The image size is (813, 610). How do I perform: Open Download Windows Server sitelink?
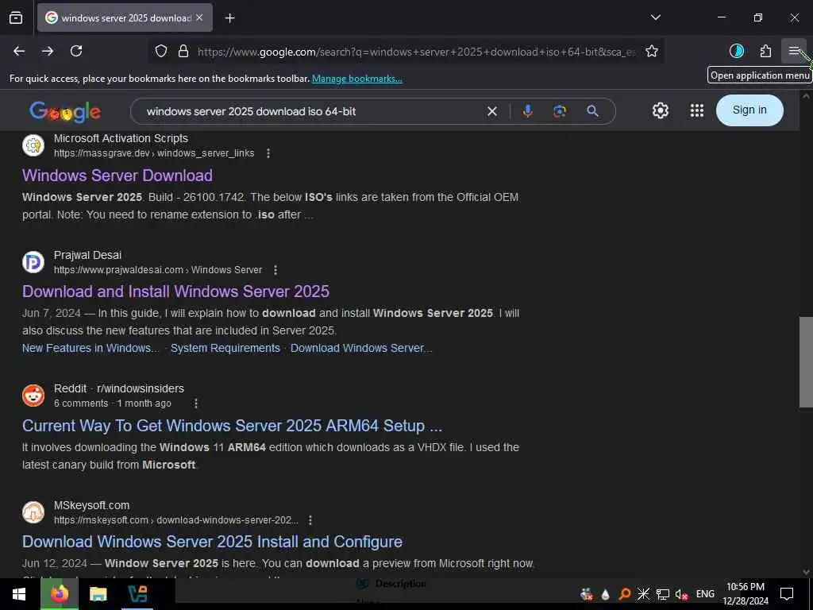pos(361,348)
